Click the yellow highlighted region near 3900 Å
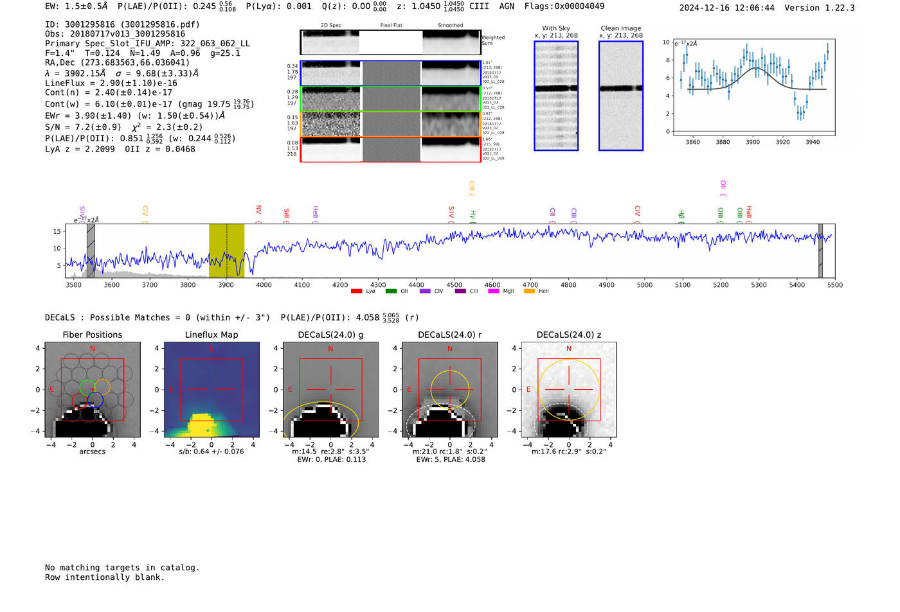900x612 pixels. pyautogui.click(x=226, y=250)
